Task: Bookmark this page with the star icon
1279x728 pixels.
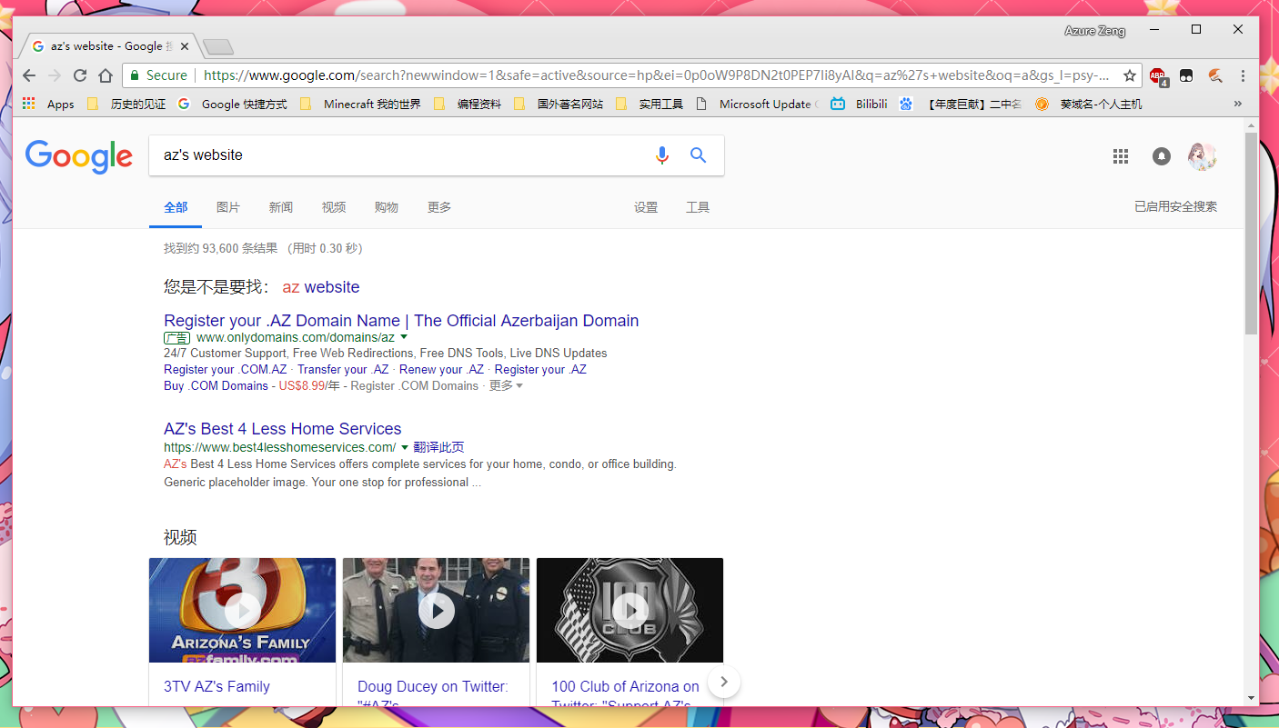Action: click(x=1130, y=75)
